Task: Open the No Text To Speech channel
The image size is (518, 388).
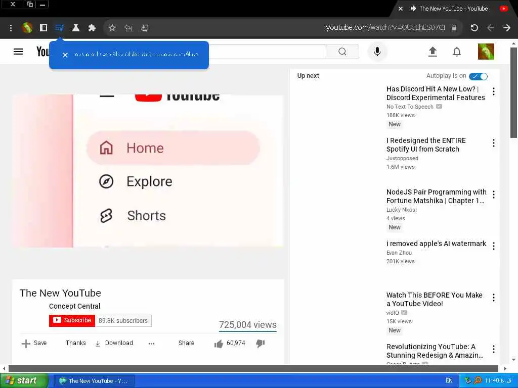Action: [x=410, y=107]
